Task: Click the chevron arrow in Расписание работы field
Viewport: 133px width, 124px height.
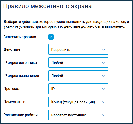Action: pos(104,115)
